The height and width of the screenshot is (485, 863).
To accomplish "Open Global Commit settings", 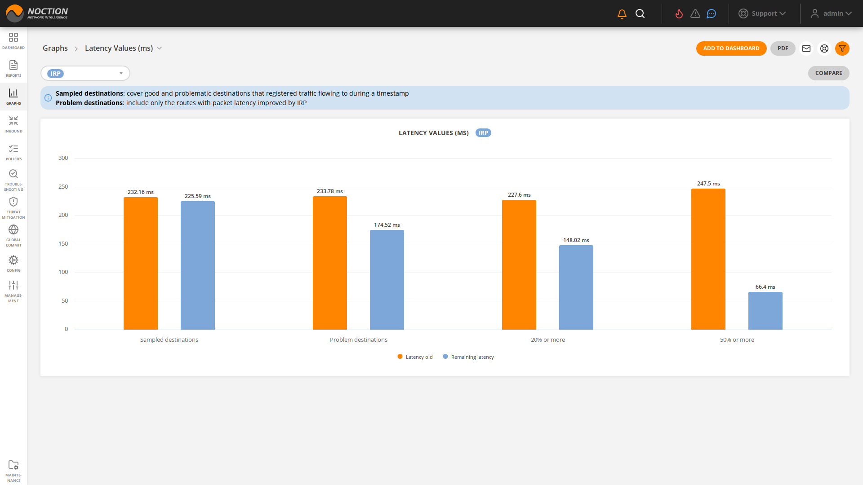I will pyautogui.click(x=13, y=235).
